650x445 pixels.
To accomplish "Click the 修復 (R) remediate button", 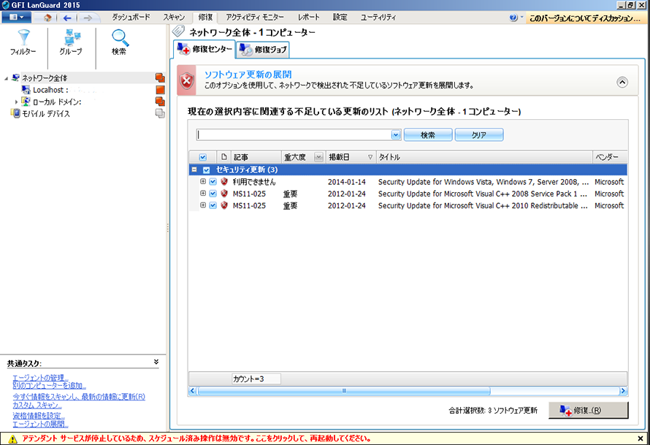I will 588,410.
